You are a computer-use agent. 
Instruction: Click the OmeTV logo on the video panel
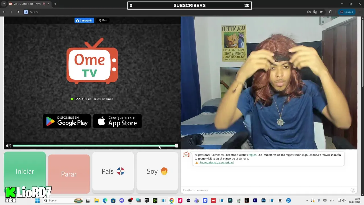92,61
